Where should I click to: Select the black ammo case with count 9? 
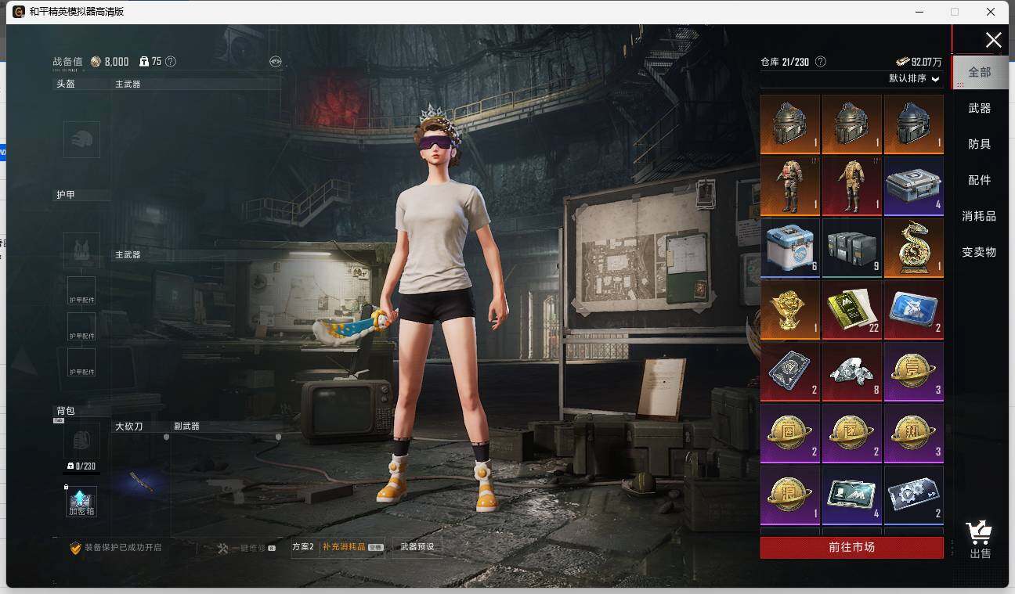(852, 247)
